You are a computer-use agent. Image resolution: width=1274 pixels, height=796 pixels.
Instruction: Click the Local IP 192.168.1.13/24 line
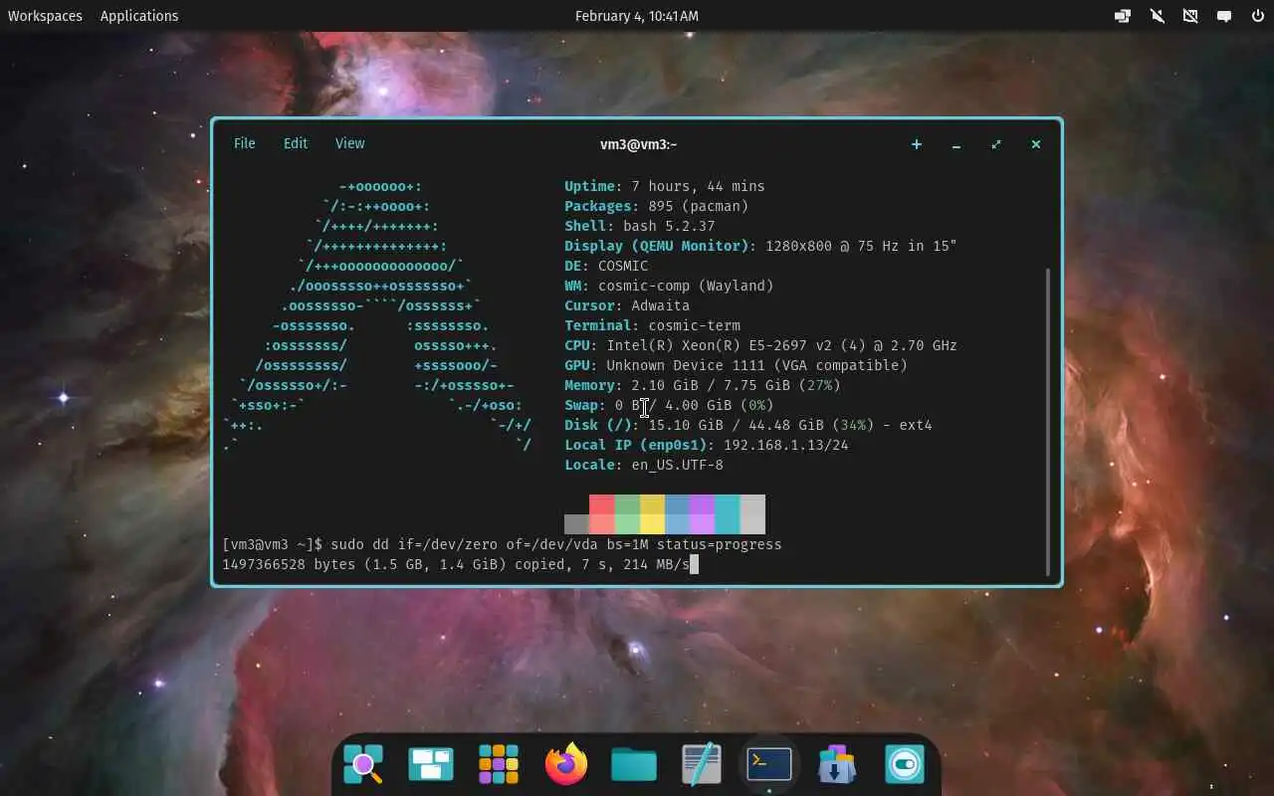(707, 445)
